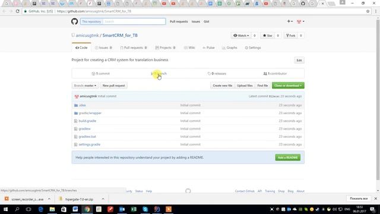
Task: Open the user avatar dropdown in header
Action: [300, 21]
